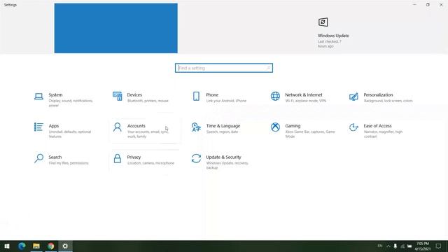Click the System heading

click(x=55, y=95)
